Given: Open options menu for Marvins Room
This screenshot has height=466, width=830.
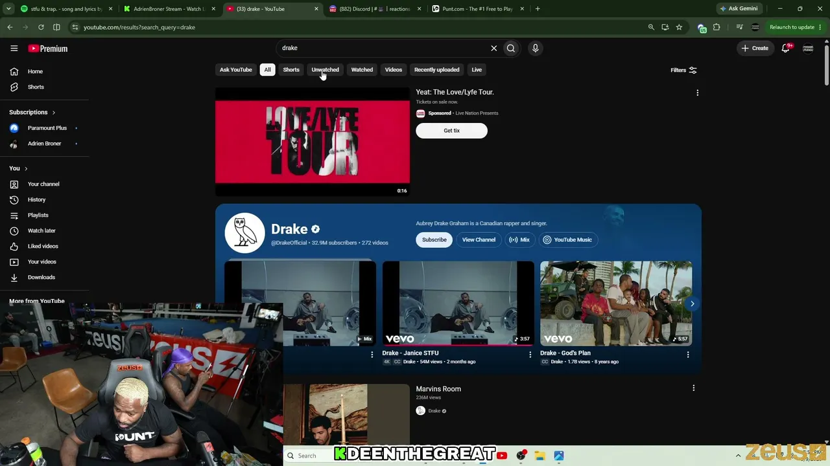Looking at the screenshot, I should [693, 388].
